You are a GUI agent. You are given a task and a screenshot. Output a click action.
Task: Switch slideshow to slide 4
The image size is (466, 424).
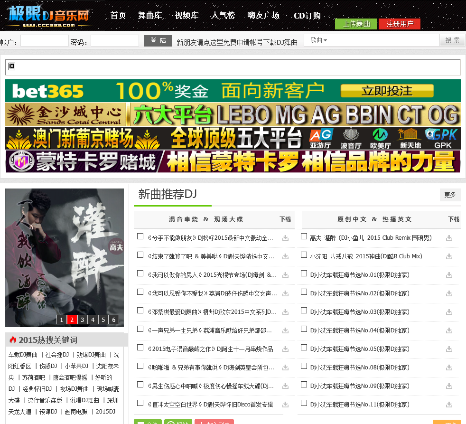pyautogui.click(x=93, y=320)
